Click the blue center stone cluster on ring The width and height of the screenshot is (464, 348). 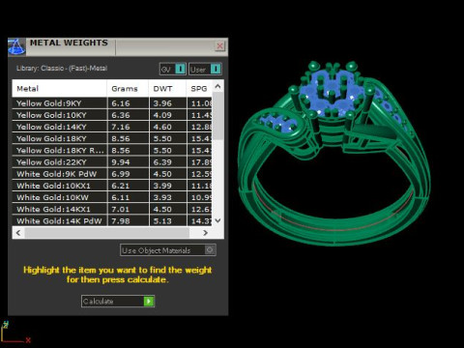click(x=332, y=93)
